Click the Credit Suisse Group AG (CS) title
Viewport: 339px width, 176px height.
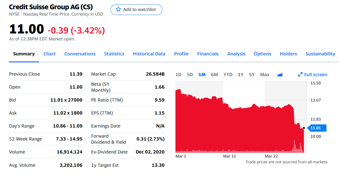(51, 7)
